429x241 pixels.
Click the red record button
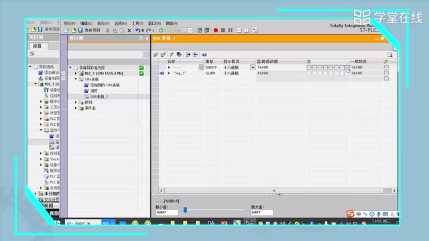(216, 30)
